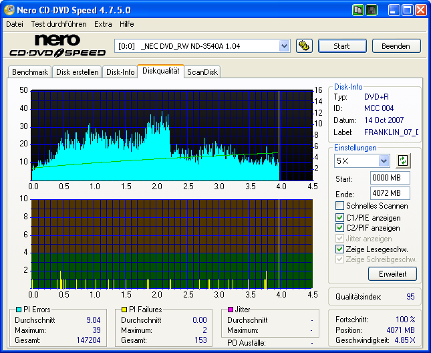This screenshot has height=353, width=431.
Task: Click the magenta Jitter legend square
Action: [231, 310]
